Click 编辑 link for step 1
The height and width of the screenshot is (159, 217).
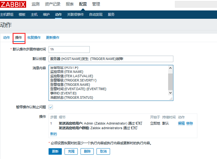[x=181, y=123]
